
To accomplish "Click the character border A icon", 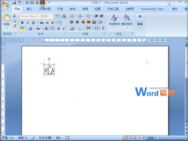I will coord(64,16).
